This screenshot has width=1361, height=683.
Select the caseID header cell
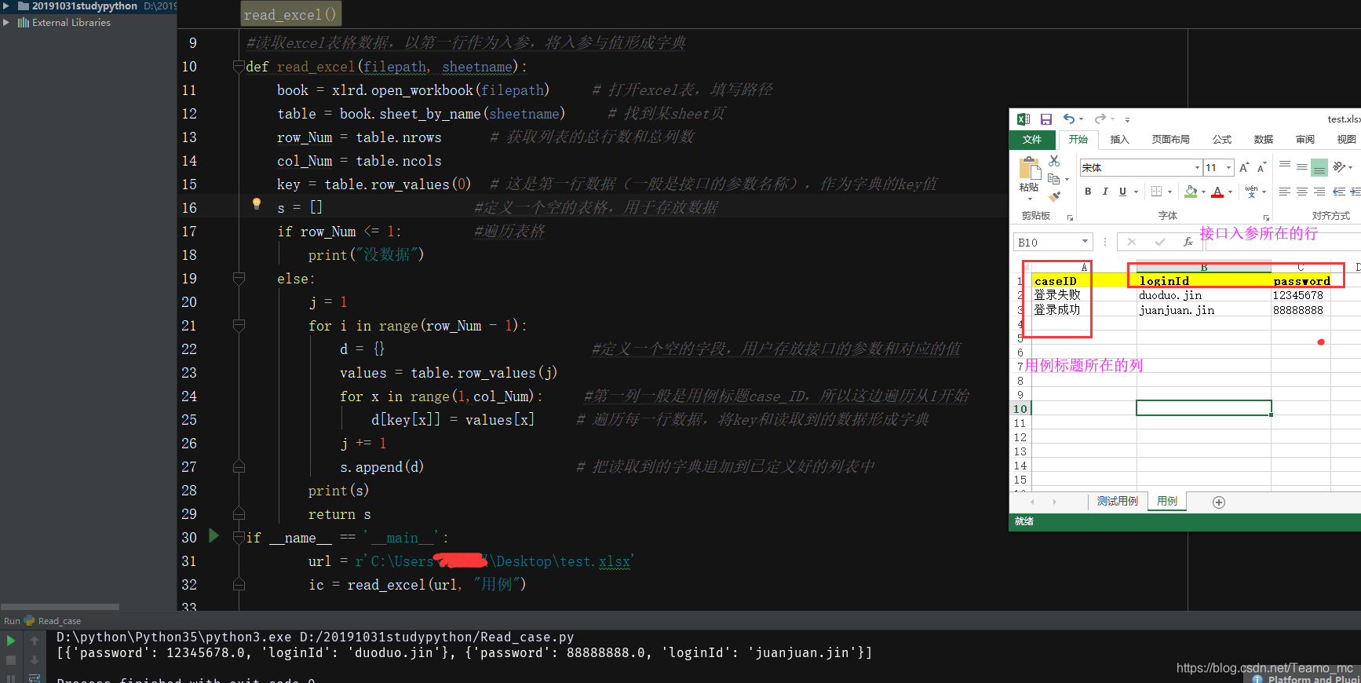[1083, 280]
